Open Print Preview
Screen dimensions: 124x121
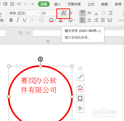coord(12,4)
